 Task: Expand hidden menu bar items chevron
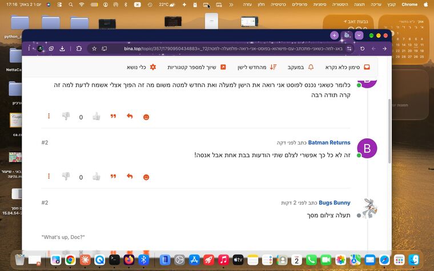(231, 5)
